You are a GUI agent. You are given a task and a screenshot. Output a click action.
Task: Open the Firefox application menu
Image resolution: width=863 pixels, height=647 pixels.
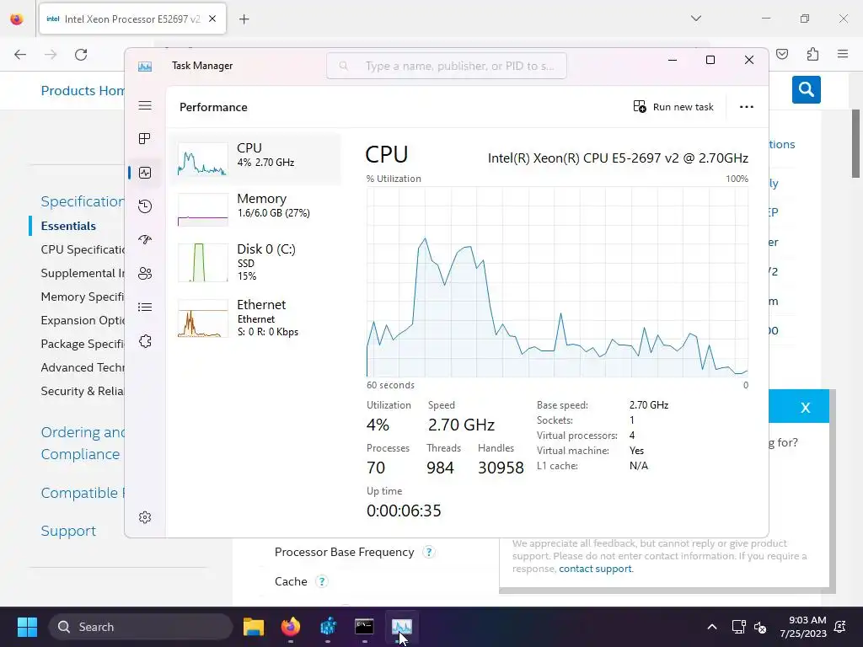(x=843, y=54)
